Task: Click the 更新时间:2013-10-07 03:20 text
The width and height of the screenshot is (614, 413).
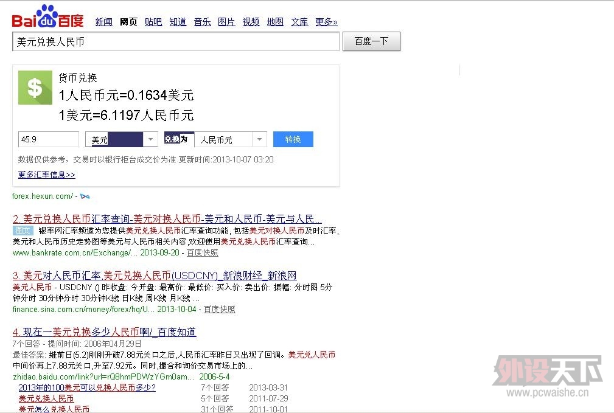Action: coord(226,160)
